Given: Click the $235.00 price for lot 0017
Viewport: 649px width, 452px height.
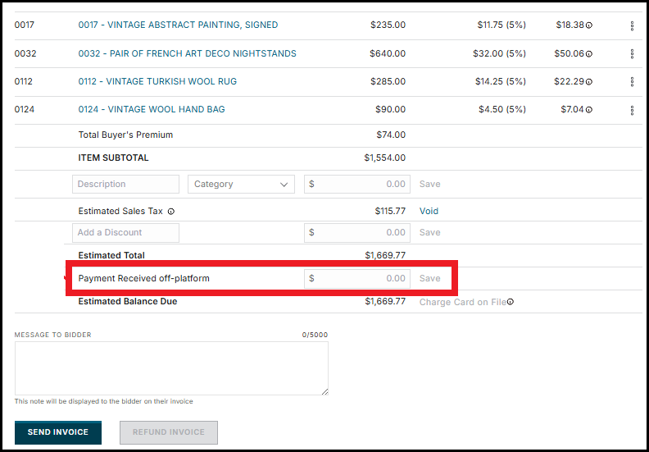Looking at the screenshot, I should tap(388, 25).
